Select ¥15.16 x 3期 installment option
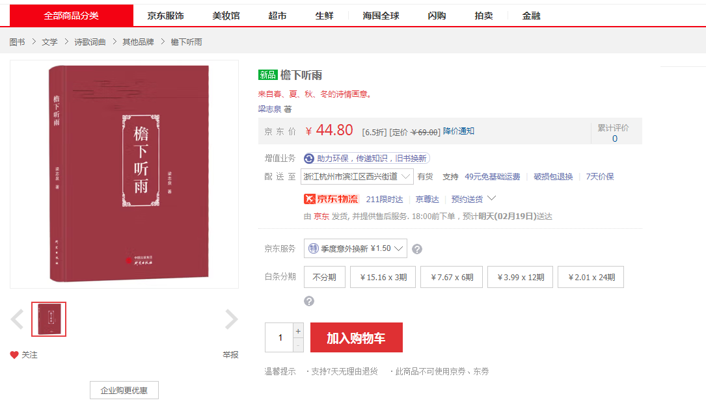 click(x=383, y=277)
